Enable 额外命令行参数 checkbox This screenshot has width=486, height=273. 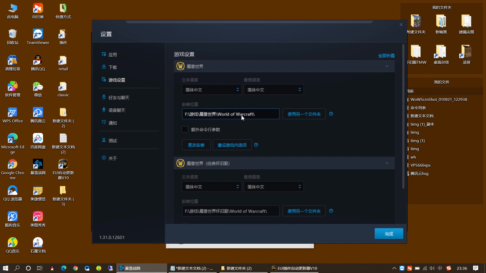[x=185, y=129]
